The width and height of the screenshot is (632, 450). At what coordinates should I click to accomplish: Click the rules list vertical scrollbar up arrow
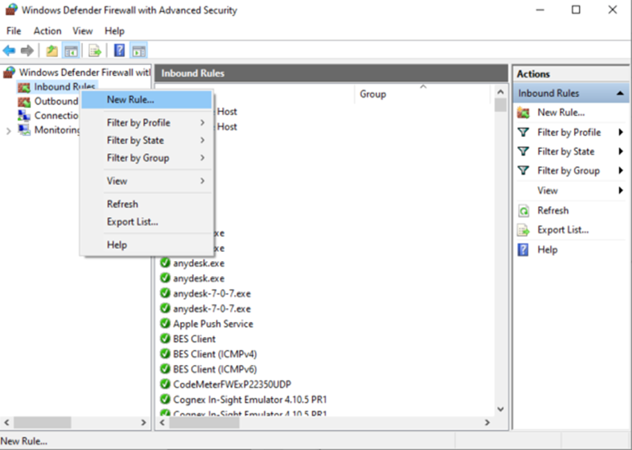[500, 92]
